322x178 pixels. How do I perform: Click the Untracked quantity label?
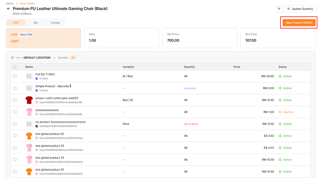190,88
